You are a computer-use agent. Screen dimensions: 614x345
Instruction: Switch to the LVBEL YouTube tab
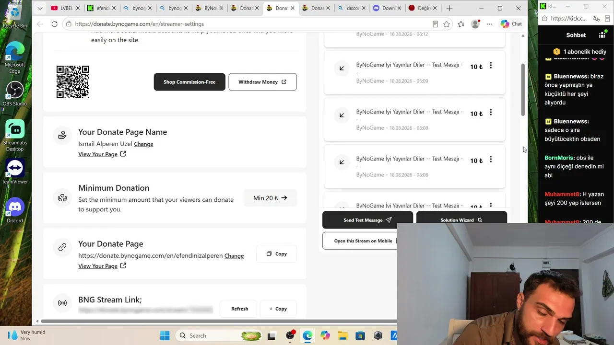click(64, 8)
